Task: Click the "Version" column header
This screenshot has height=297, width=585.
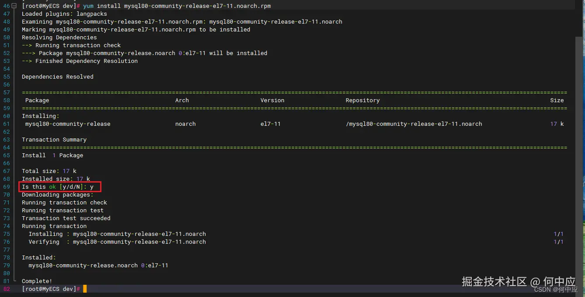Action: coord(272,100)
